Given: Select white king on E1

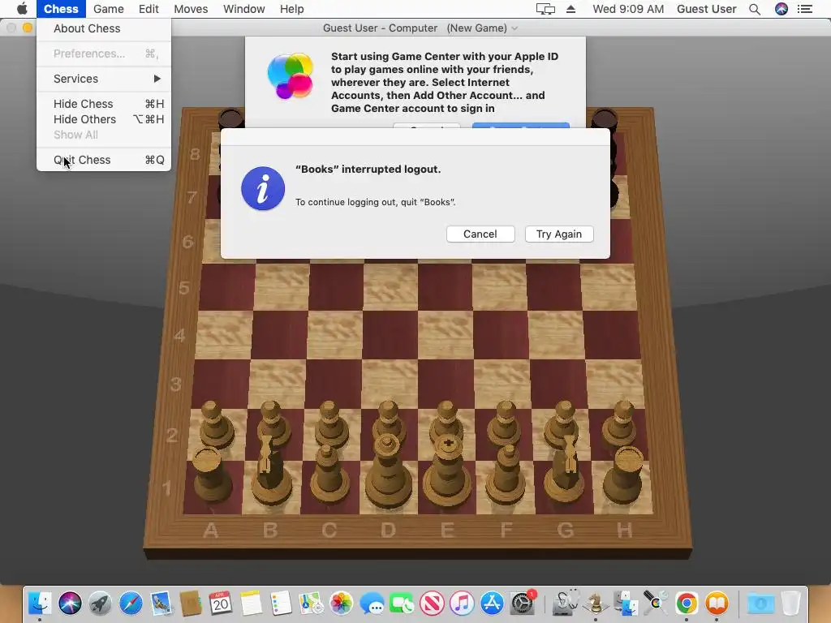Looking at the screenshot, I should point(448,471).
